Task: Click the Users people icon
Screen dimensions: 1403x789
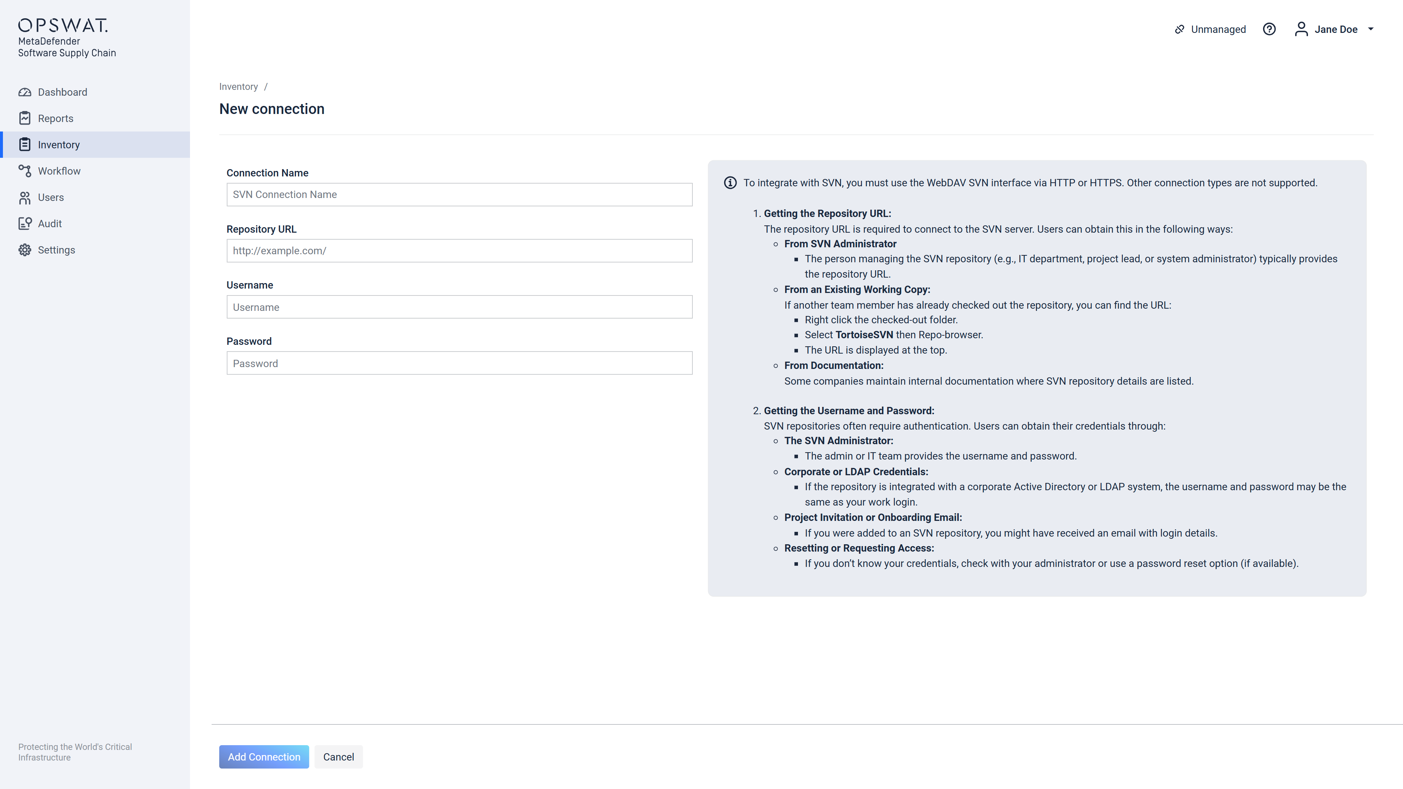Action: pos(24,197)
